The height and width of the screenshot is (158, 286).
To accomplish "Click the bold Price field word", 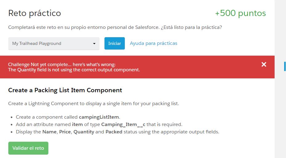I will point(65,132).
